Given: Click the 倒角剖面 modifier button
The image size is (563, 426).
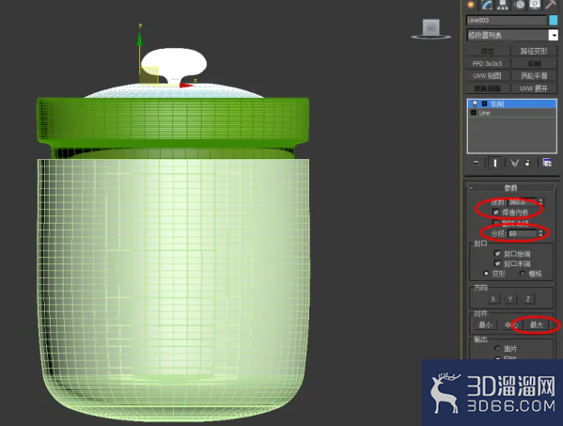Looking at the screenshot, I should point(488,88).
